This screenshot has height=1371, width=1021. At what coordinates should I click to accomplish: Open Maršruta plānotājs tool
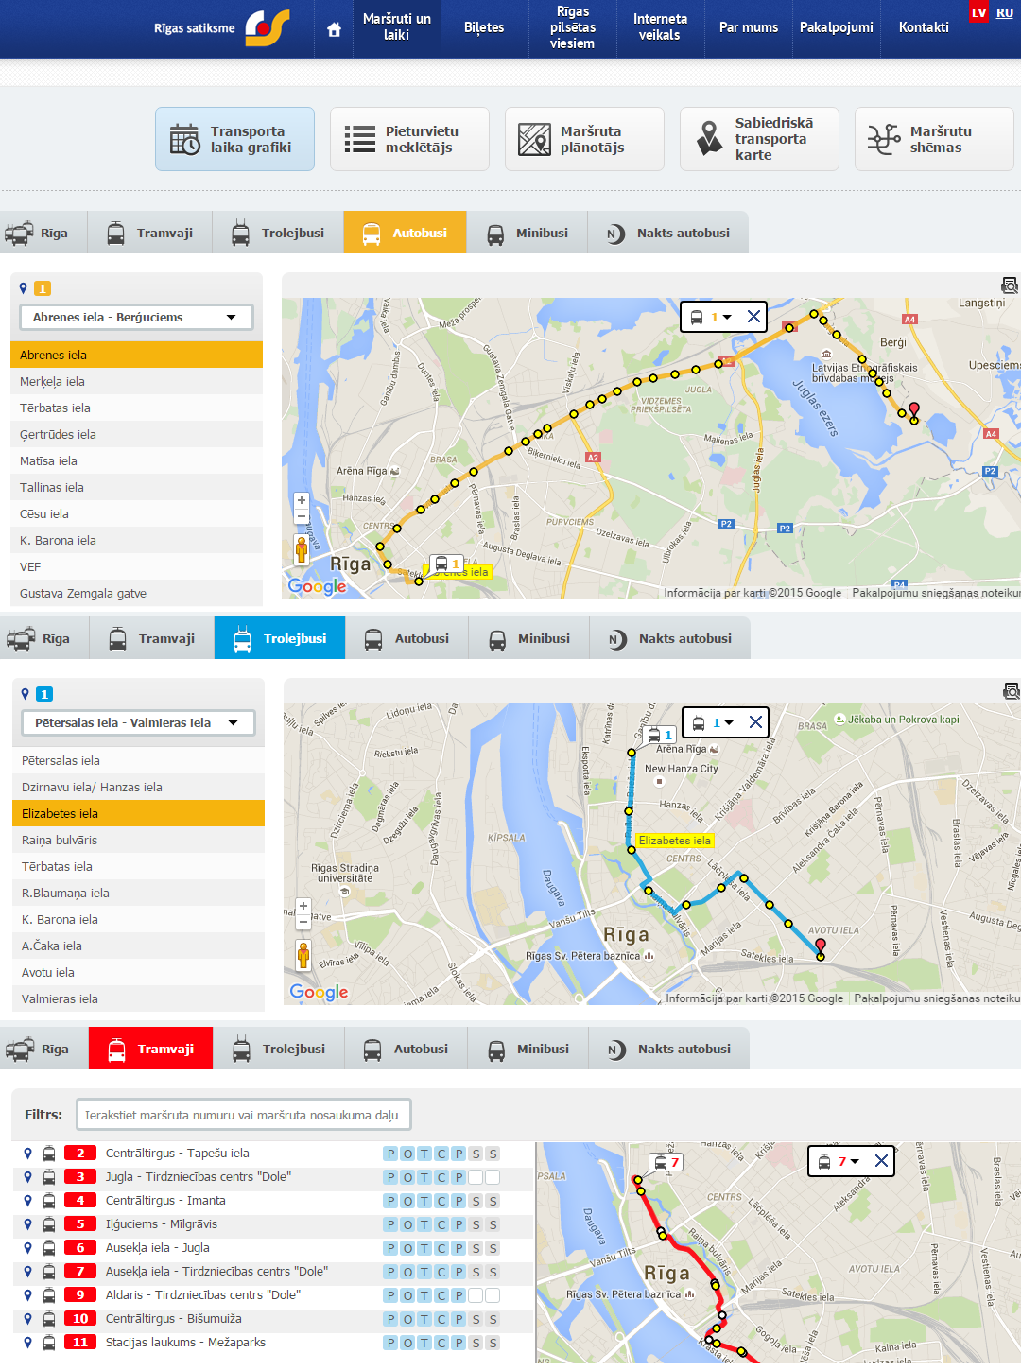[x=583, y=139]
